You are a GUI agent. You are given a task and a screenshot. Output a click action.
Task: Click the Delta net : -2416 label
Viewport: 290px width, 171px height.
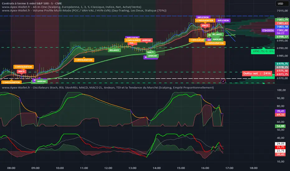click(257, 73)
